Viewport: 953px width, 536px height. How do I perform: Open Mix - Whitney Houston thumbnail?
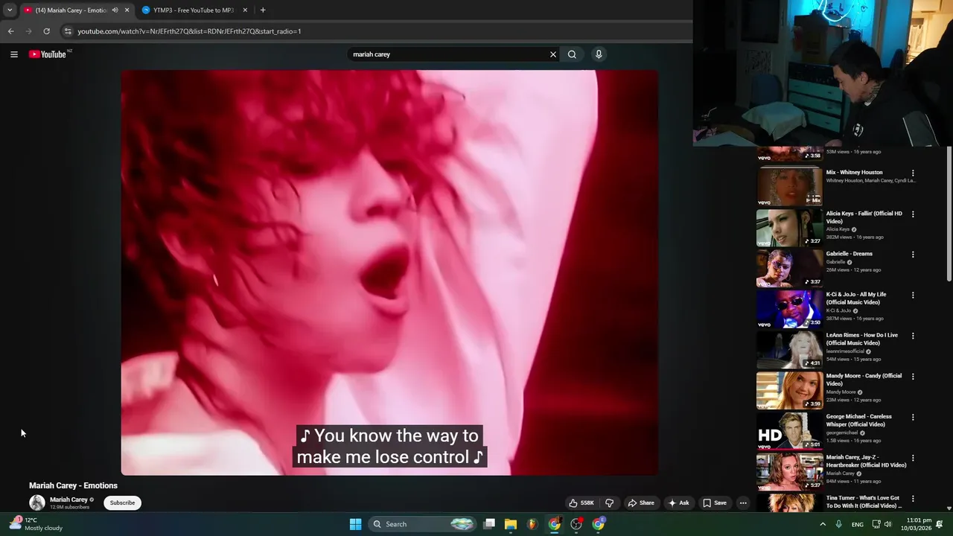point(789,186)
